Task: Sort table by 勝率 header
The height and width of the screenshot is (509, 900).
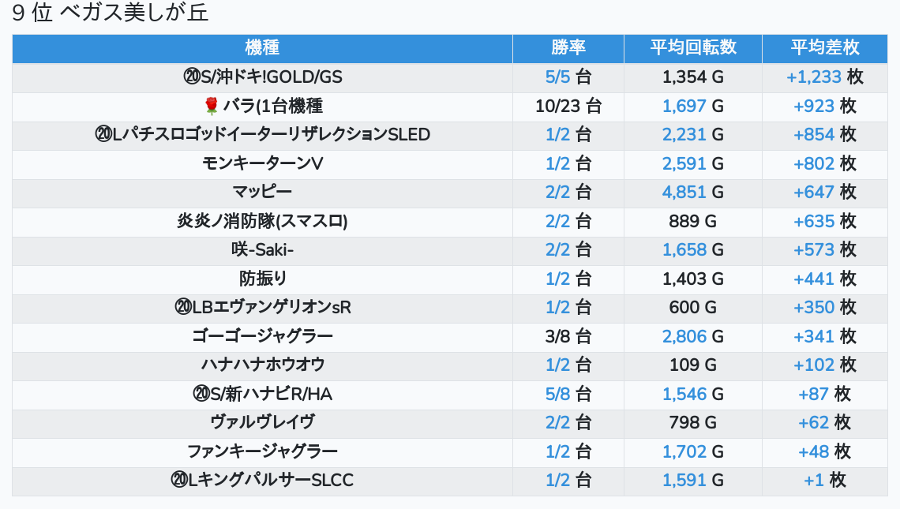Action: pyautogui.click(x=568, y=48)
